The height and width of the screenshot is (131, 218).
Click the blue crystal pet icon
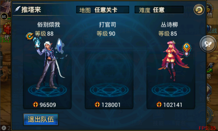click(60, 46)
